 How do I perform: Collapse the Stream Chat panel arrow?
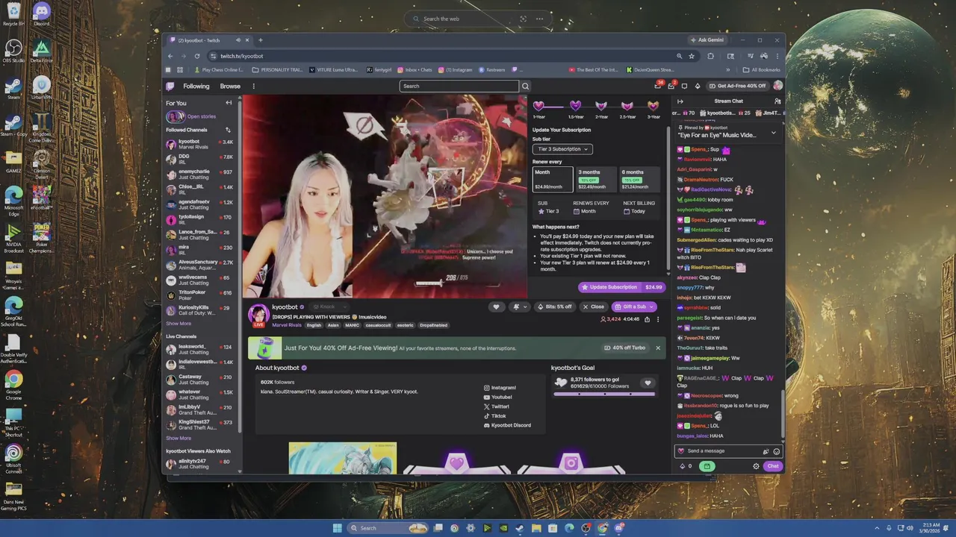[680, 101]
